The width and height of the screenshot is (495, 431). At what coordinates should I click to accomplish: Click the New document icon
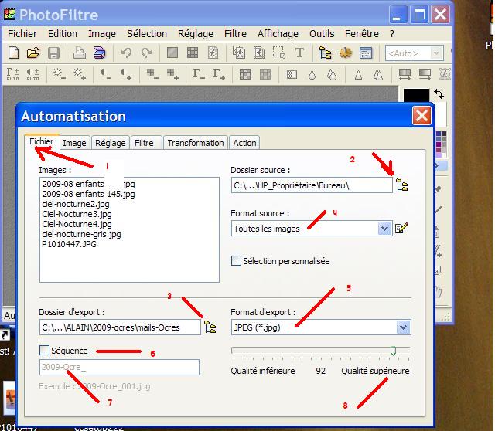coord(13,53)
